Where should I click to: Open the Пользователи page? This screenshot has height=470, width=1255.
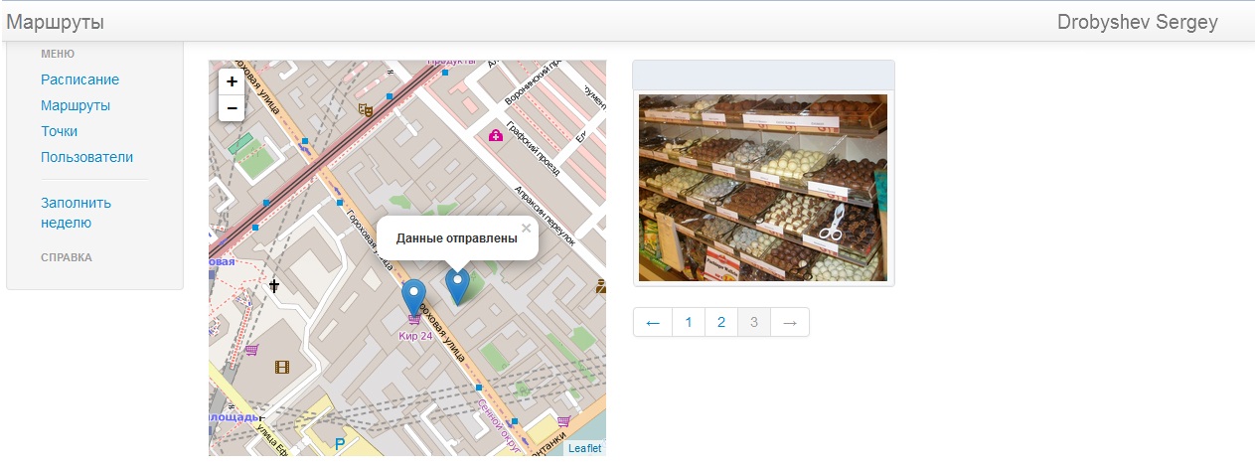click(x=86, y=157)
